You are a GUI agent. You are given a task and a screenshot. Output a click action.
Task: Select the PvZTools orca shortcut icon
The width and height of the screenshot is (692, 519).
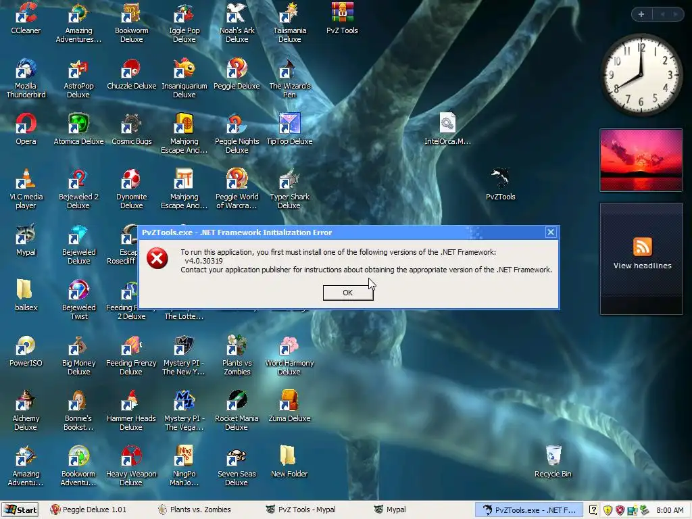click(x=501, y=184)
